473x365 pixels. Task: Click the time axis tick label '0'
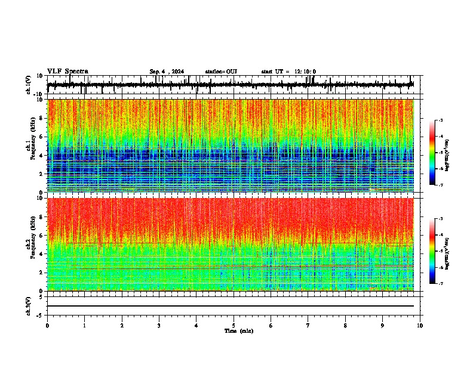[47, 326]
